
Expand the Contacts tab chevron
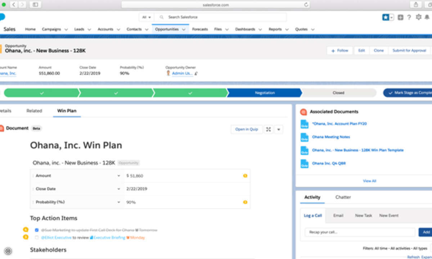pyautogui.click(x=146, y=29)
